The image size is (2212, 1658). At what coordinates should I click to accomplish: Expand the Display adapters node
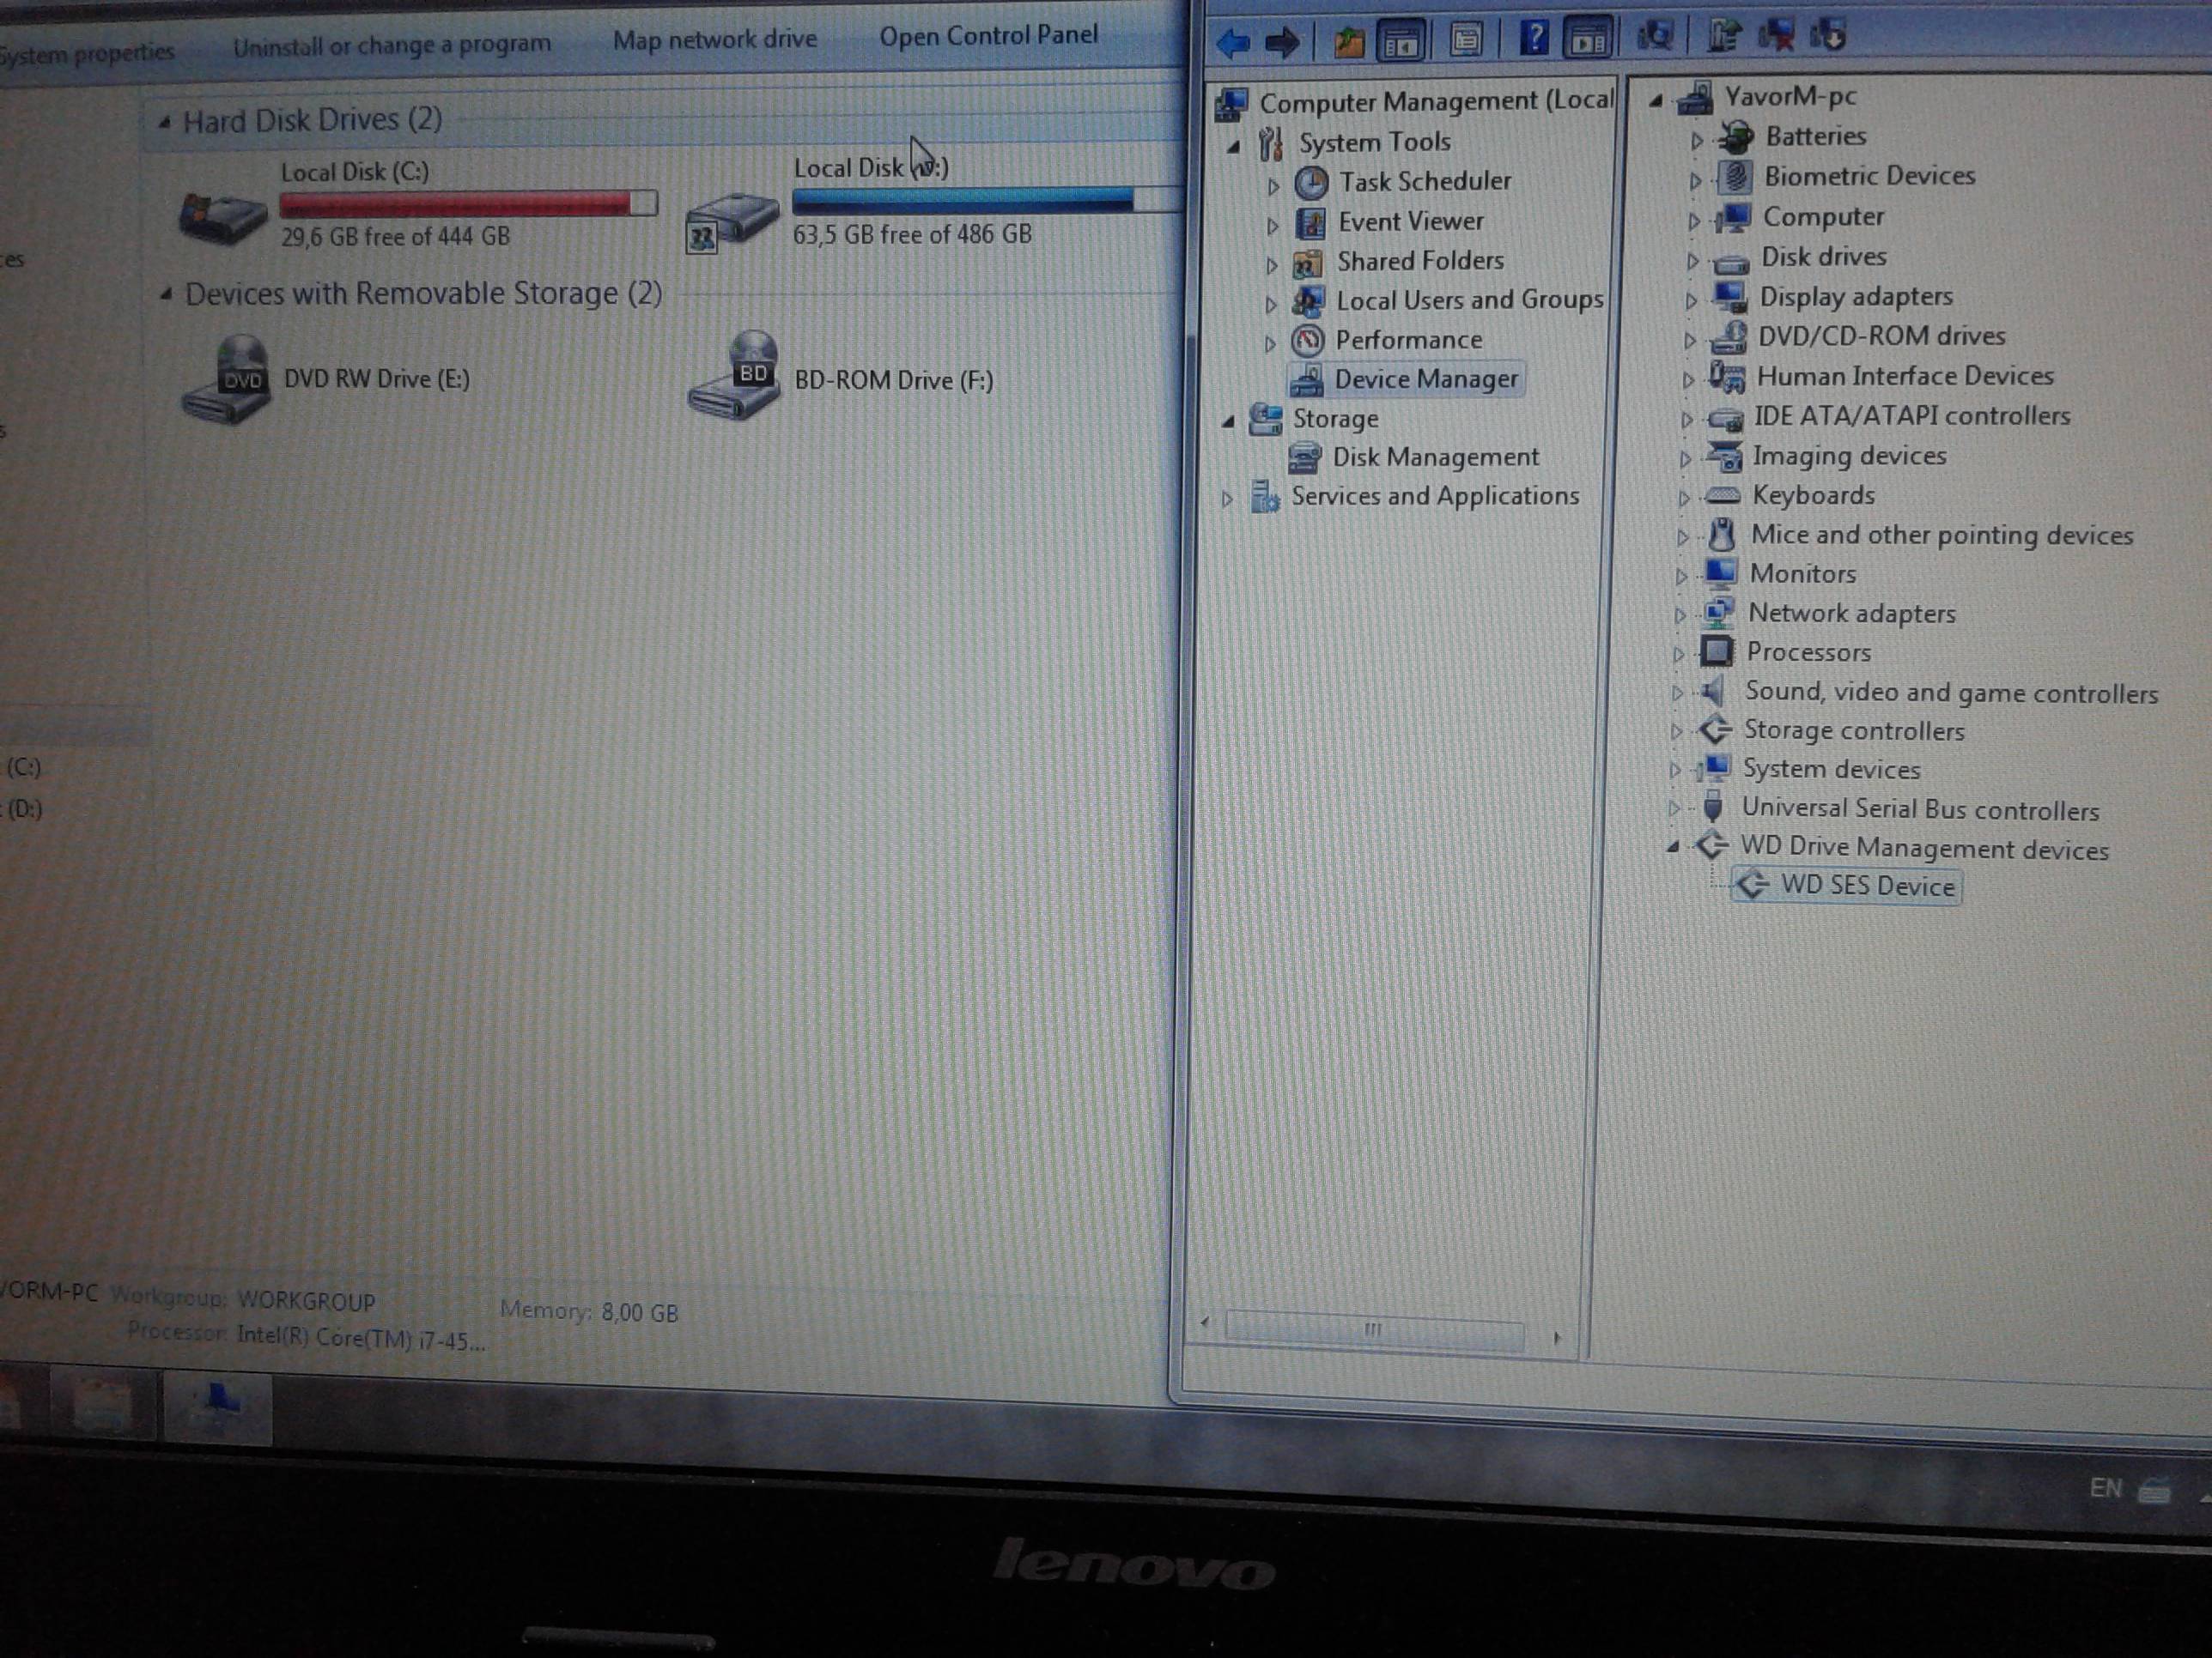coord(1691,300)
